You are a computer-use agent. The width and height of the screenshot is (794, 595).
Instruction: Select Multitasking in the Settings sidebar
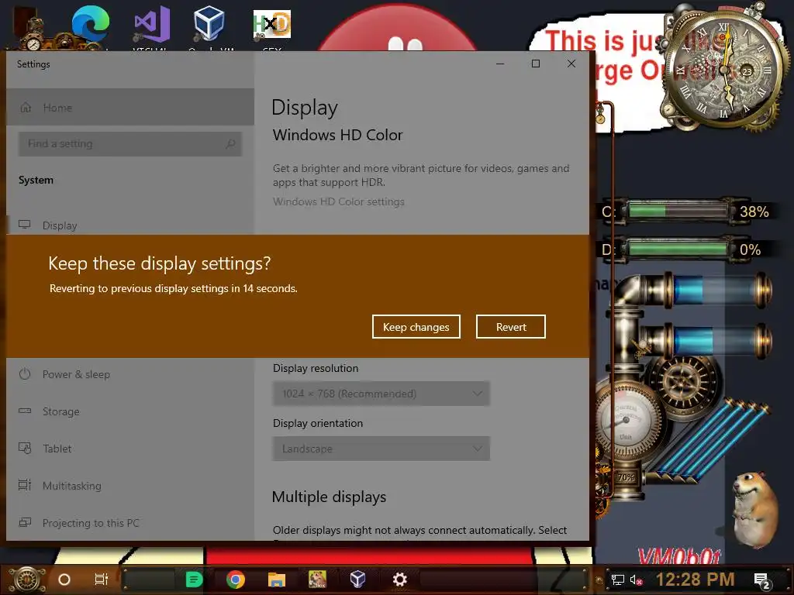pyautogui.click(x=130, y=486)
